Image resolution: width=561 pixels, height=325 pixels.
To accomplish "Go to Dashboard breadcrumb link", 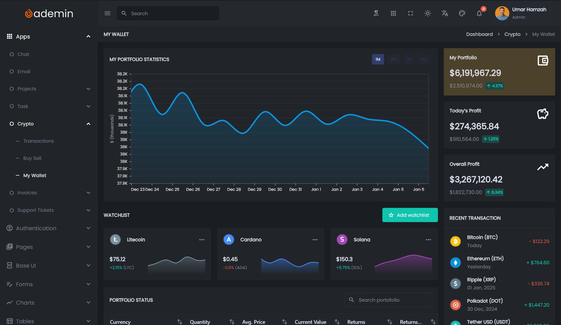I will tap(479, 34).
